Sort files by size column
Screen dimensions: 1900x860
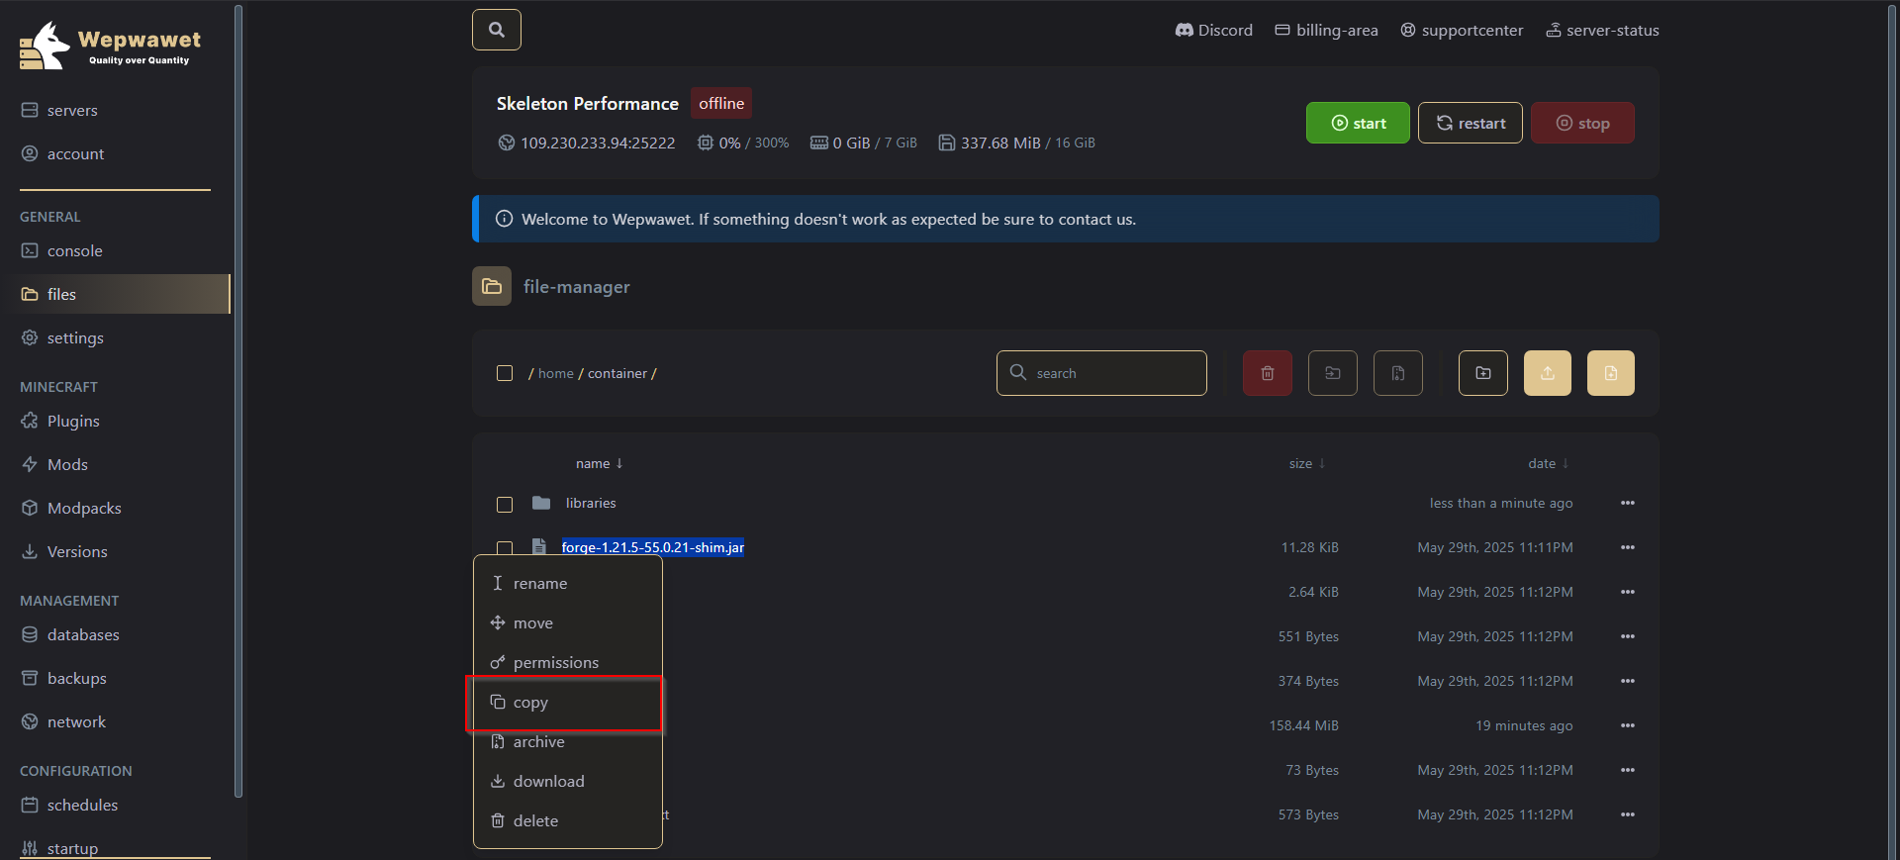click(x=1307, y=463)
